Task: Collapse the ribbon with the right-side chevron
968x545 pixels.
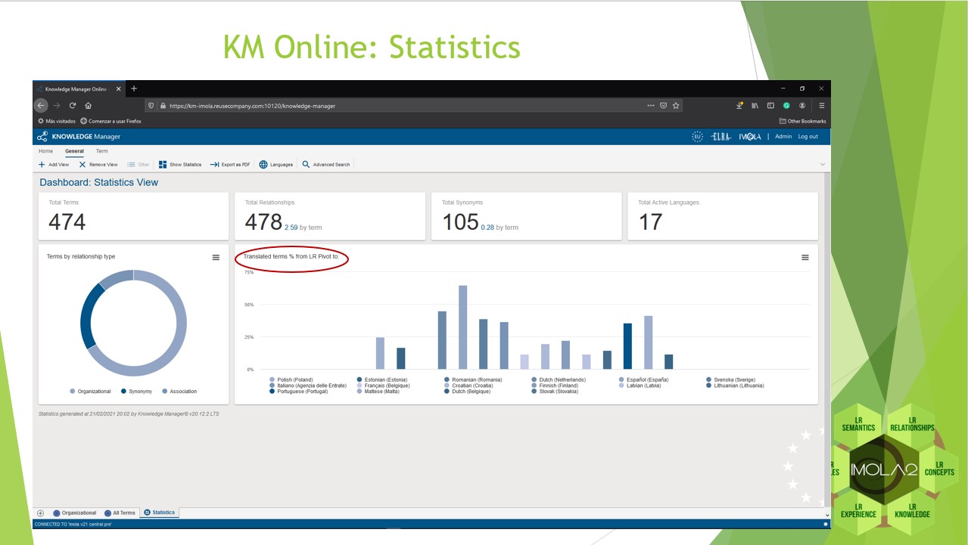Action: tap(823, 164)
